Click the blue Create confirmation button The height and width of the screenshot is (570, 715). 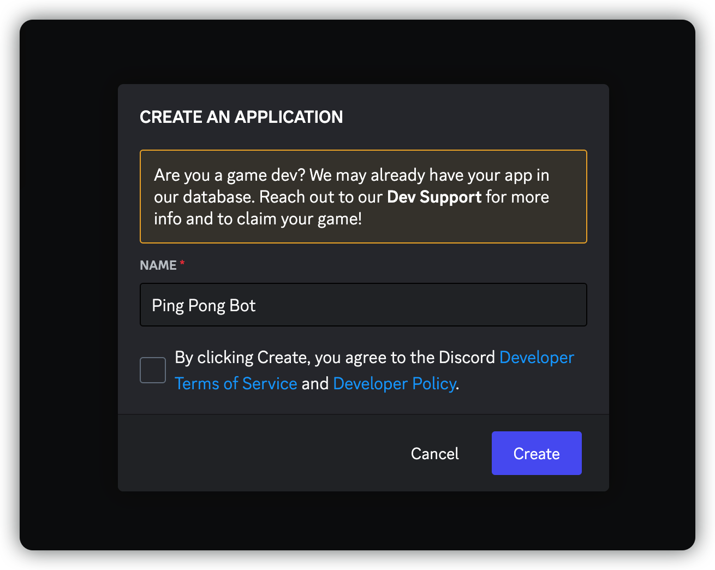click(536, 453)
